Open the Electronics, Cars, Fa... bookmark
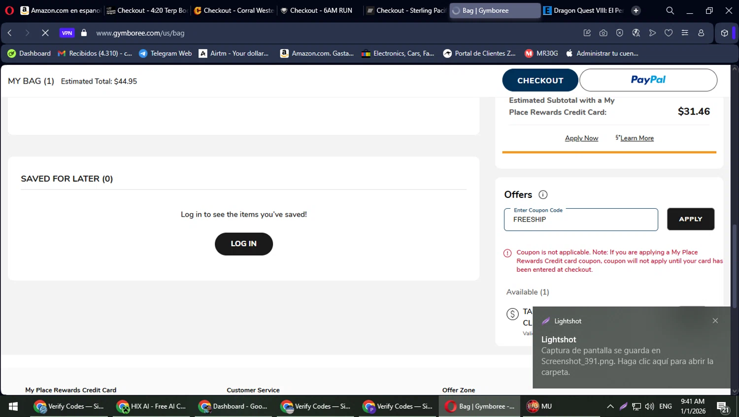This screenshot has height=417, width=739. 398,53
